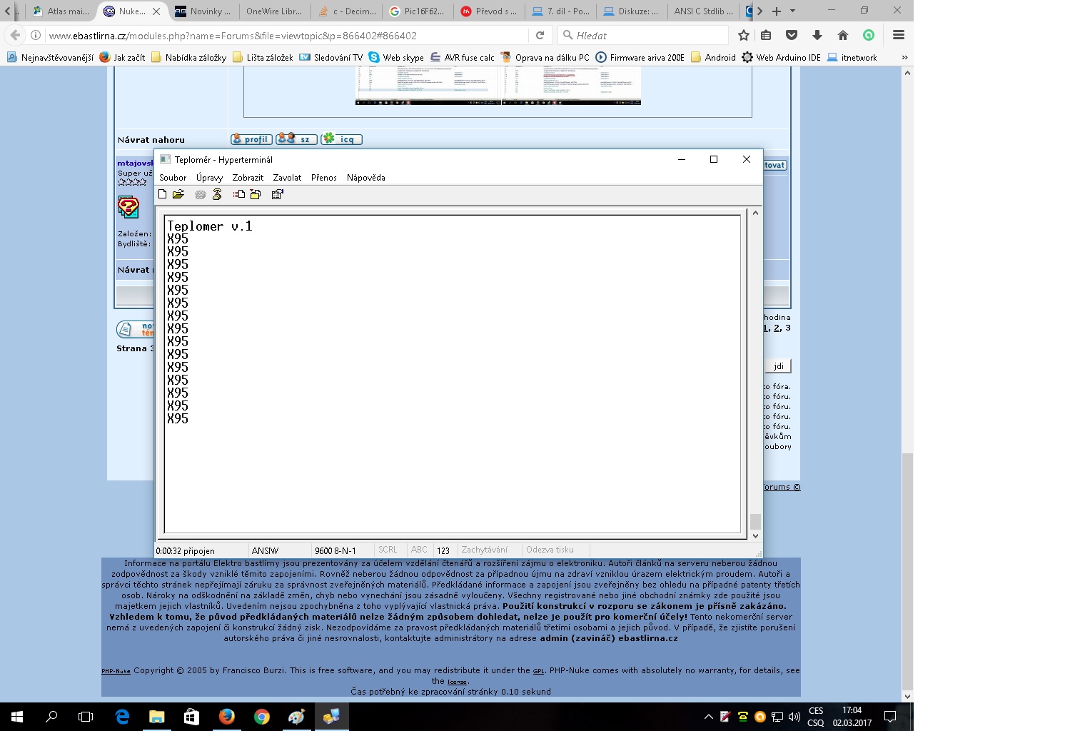Screen dimensions: 1075x731
Task: Open the Properties icon in HyperTerminal toolbar
Action: 278,194
